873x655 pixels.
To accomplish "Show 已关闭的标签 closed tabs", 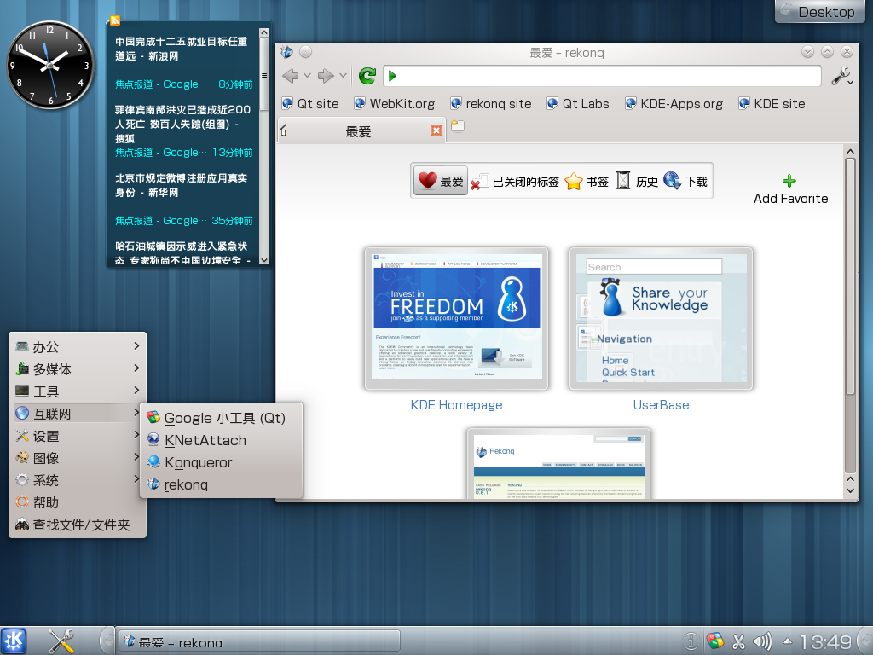I will (514, 182).
